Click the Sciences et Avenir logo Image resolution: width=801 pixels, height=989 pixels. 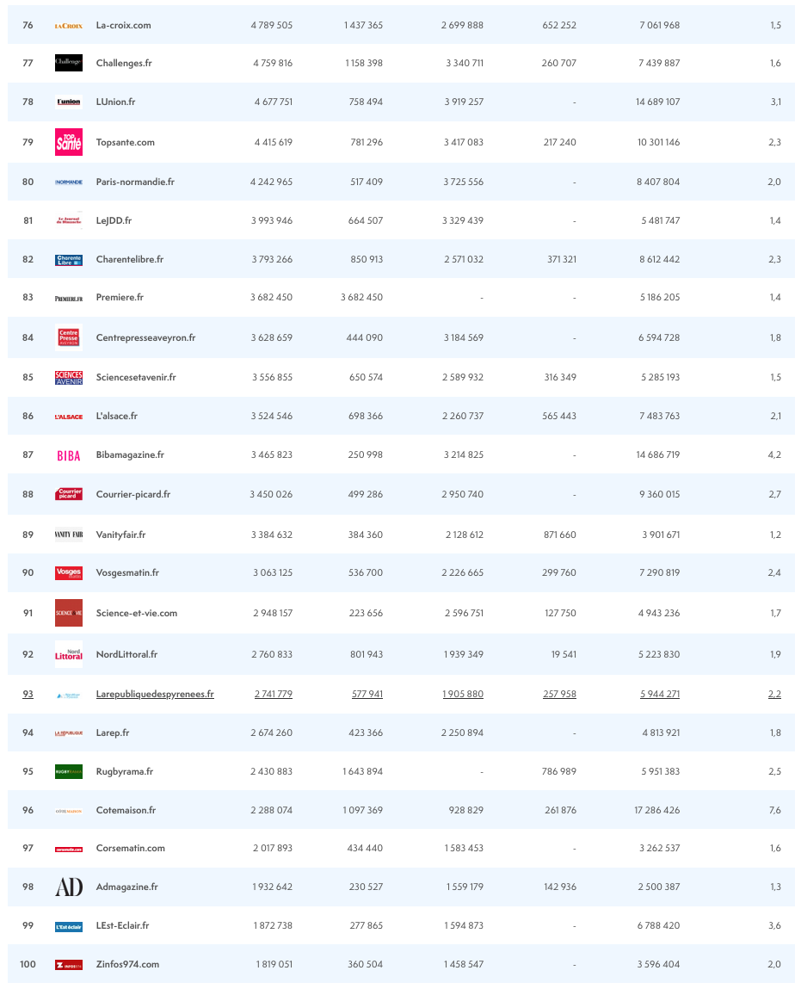tap(69, 377)
